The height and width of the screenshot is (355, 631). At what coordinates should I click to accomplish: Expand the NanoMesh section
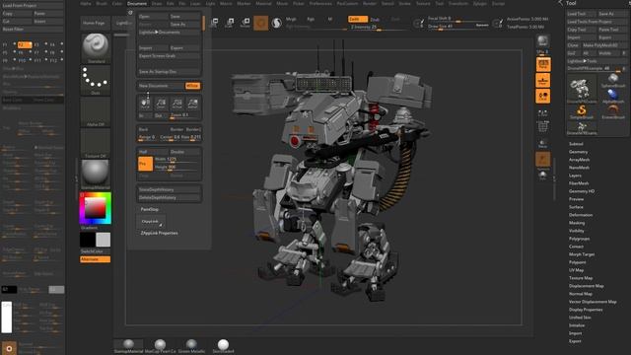[x=579, y=168]
